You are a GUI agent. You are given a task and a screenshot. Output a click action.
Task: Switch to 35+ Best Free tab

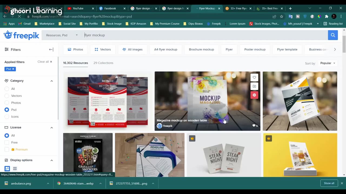(x=270, y=8)
